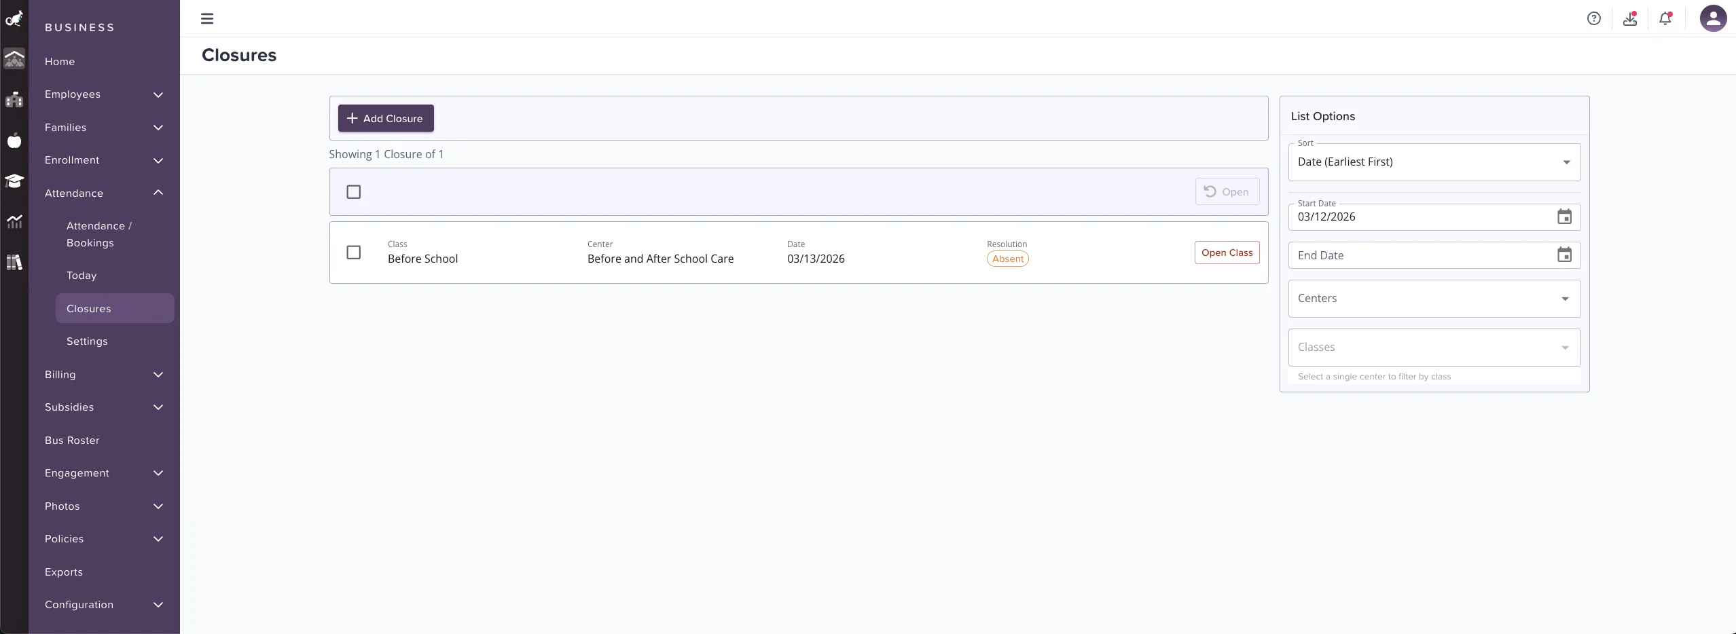Select the header select-all checkbox
Image resolution: width=1736 pixels, height=634 pixels.
pos(353,192)
